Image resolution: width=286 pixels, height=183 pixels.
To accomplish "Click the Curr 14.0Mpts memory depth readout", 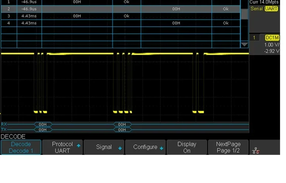I will pos(264,2).
